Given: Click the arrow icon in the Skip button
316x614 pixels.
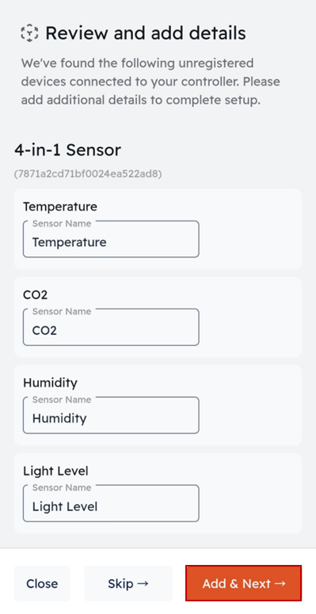Looking at the screenshot, I should [143, 583].
